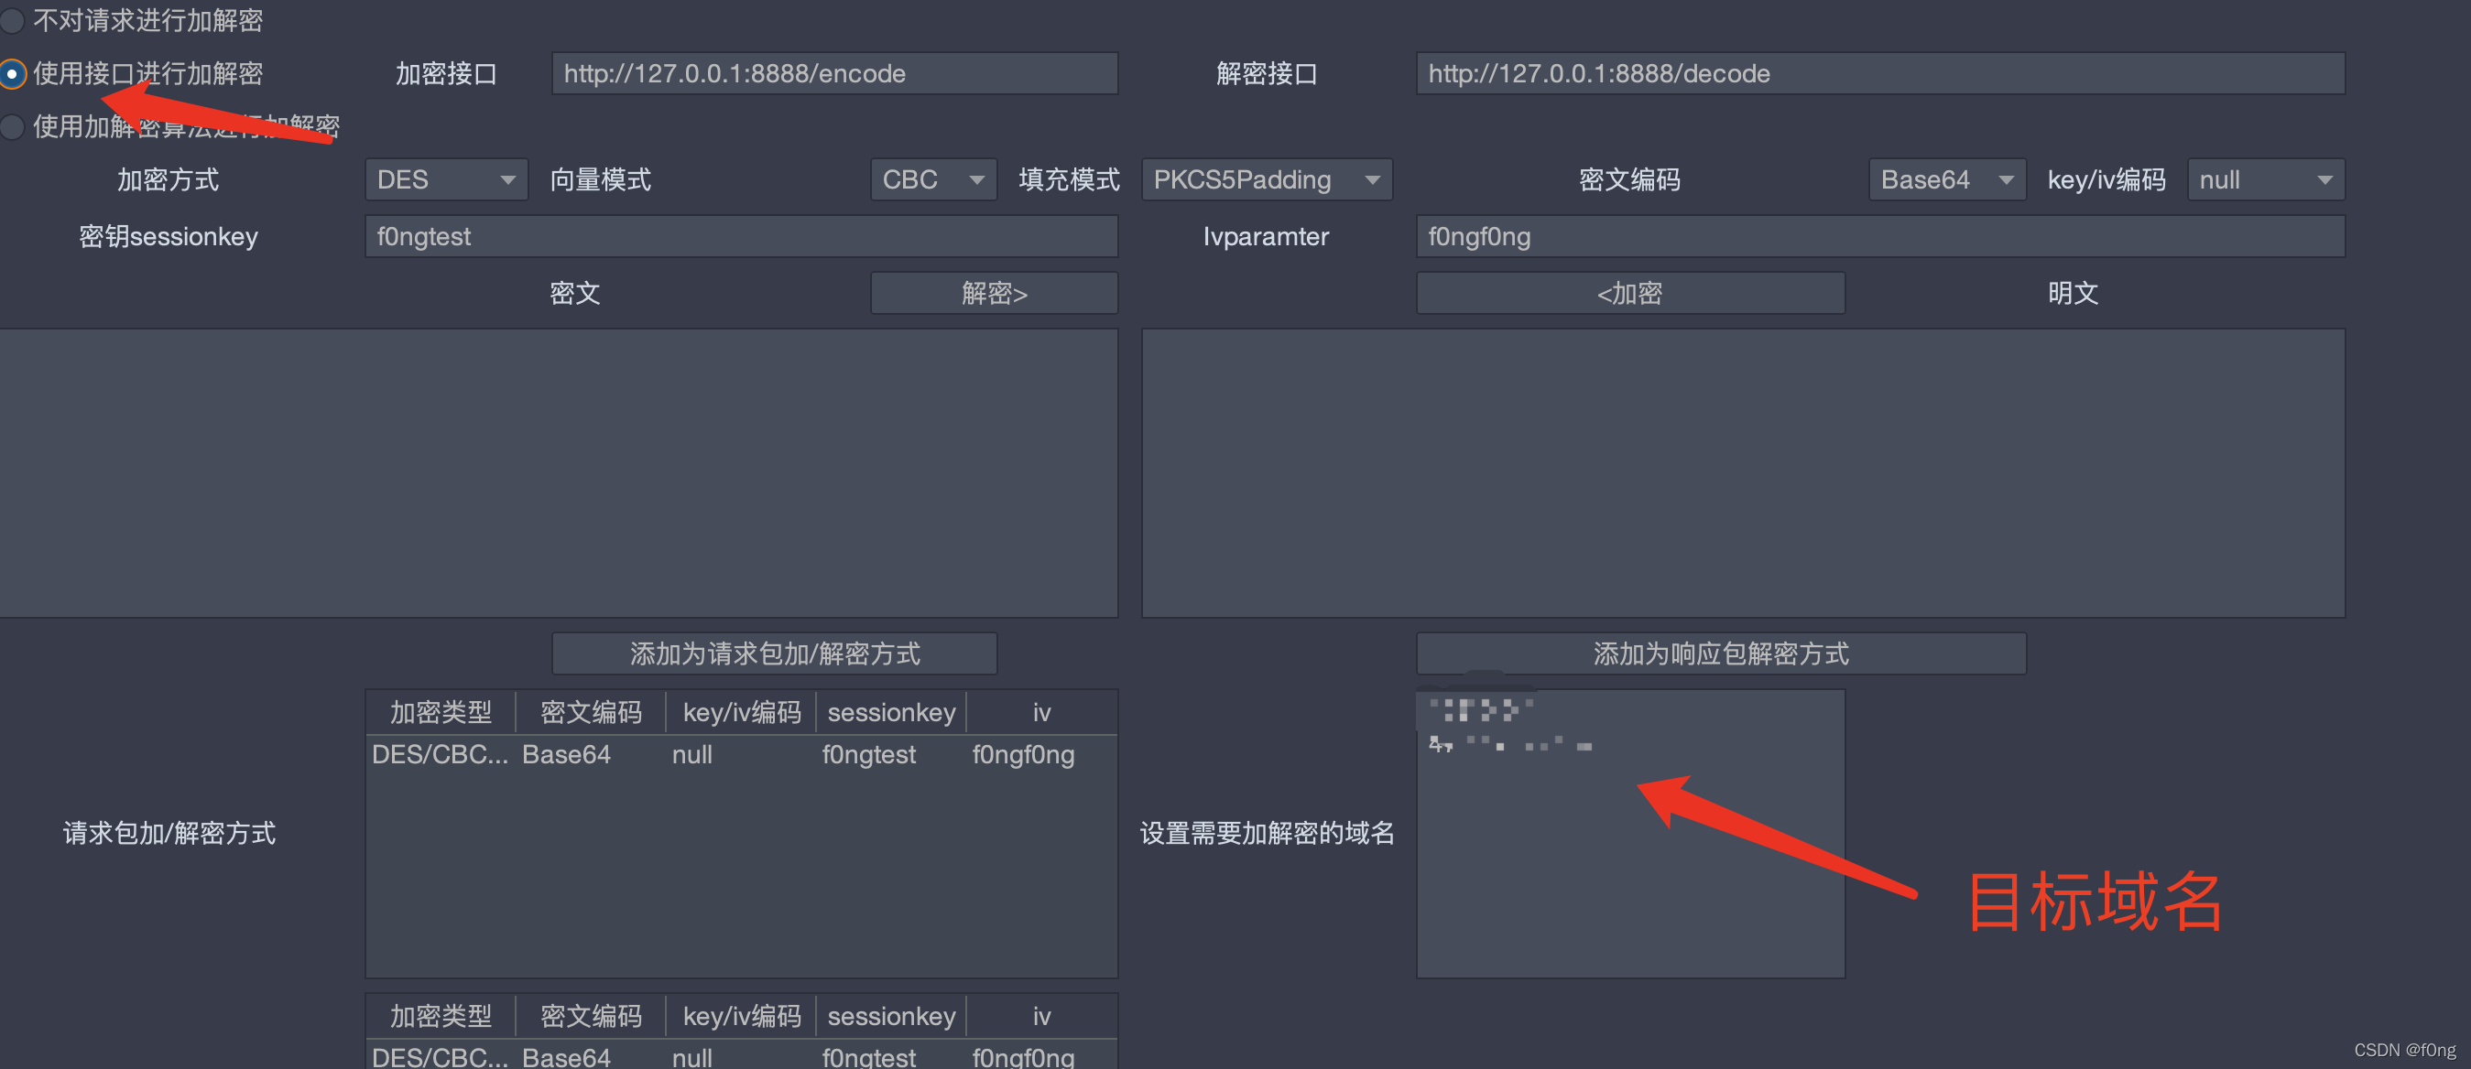Screen dimensions: 2471x1069
Task: Click the sessionkey column header
Action: (890, 711)
